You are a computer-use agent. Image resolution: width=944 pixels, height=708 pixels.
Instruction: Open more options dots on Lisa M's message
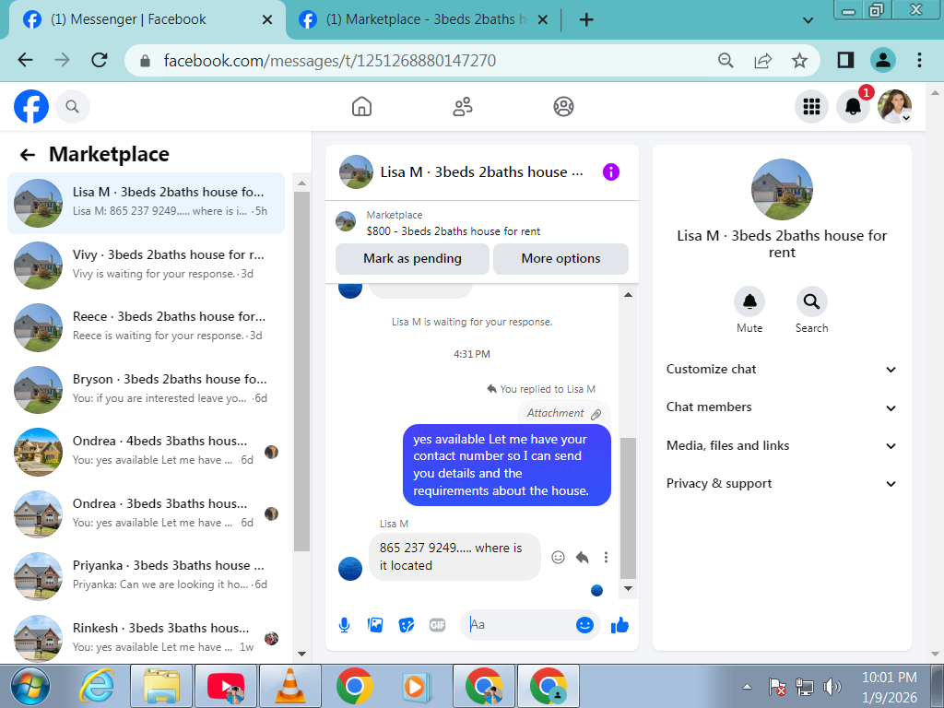606,557
